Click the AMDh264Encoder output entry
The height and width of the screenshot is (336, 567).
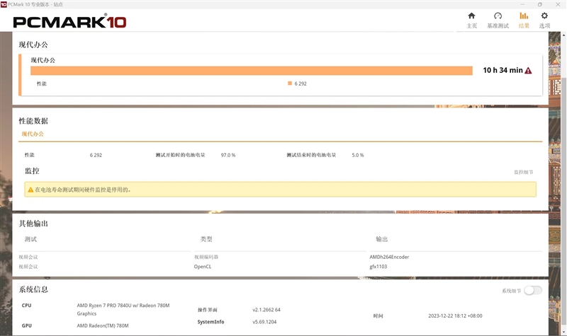[x=389, y=257]
